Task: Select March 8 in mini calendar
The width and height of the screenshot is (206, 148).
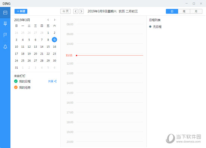Action: [x=48, y=40]
